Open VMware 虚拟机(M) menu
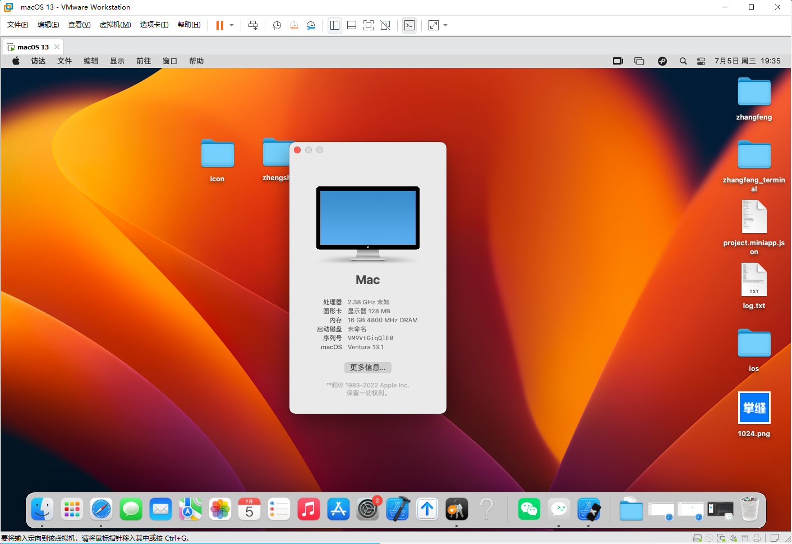792x544 pixels. point(116,25)
